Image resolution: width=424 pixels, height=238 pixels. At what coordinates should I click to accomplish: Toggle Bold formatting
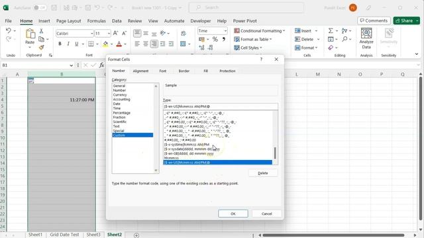click(x=60, y=44)
